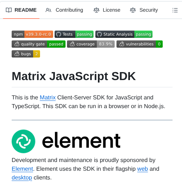Open the Tests passing badge
Screen dimensions: 182x182
[x=74, y=34]
